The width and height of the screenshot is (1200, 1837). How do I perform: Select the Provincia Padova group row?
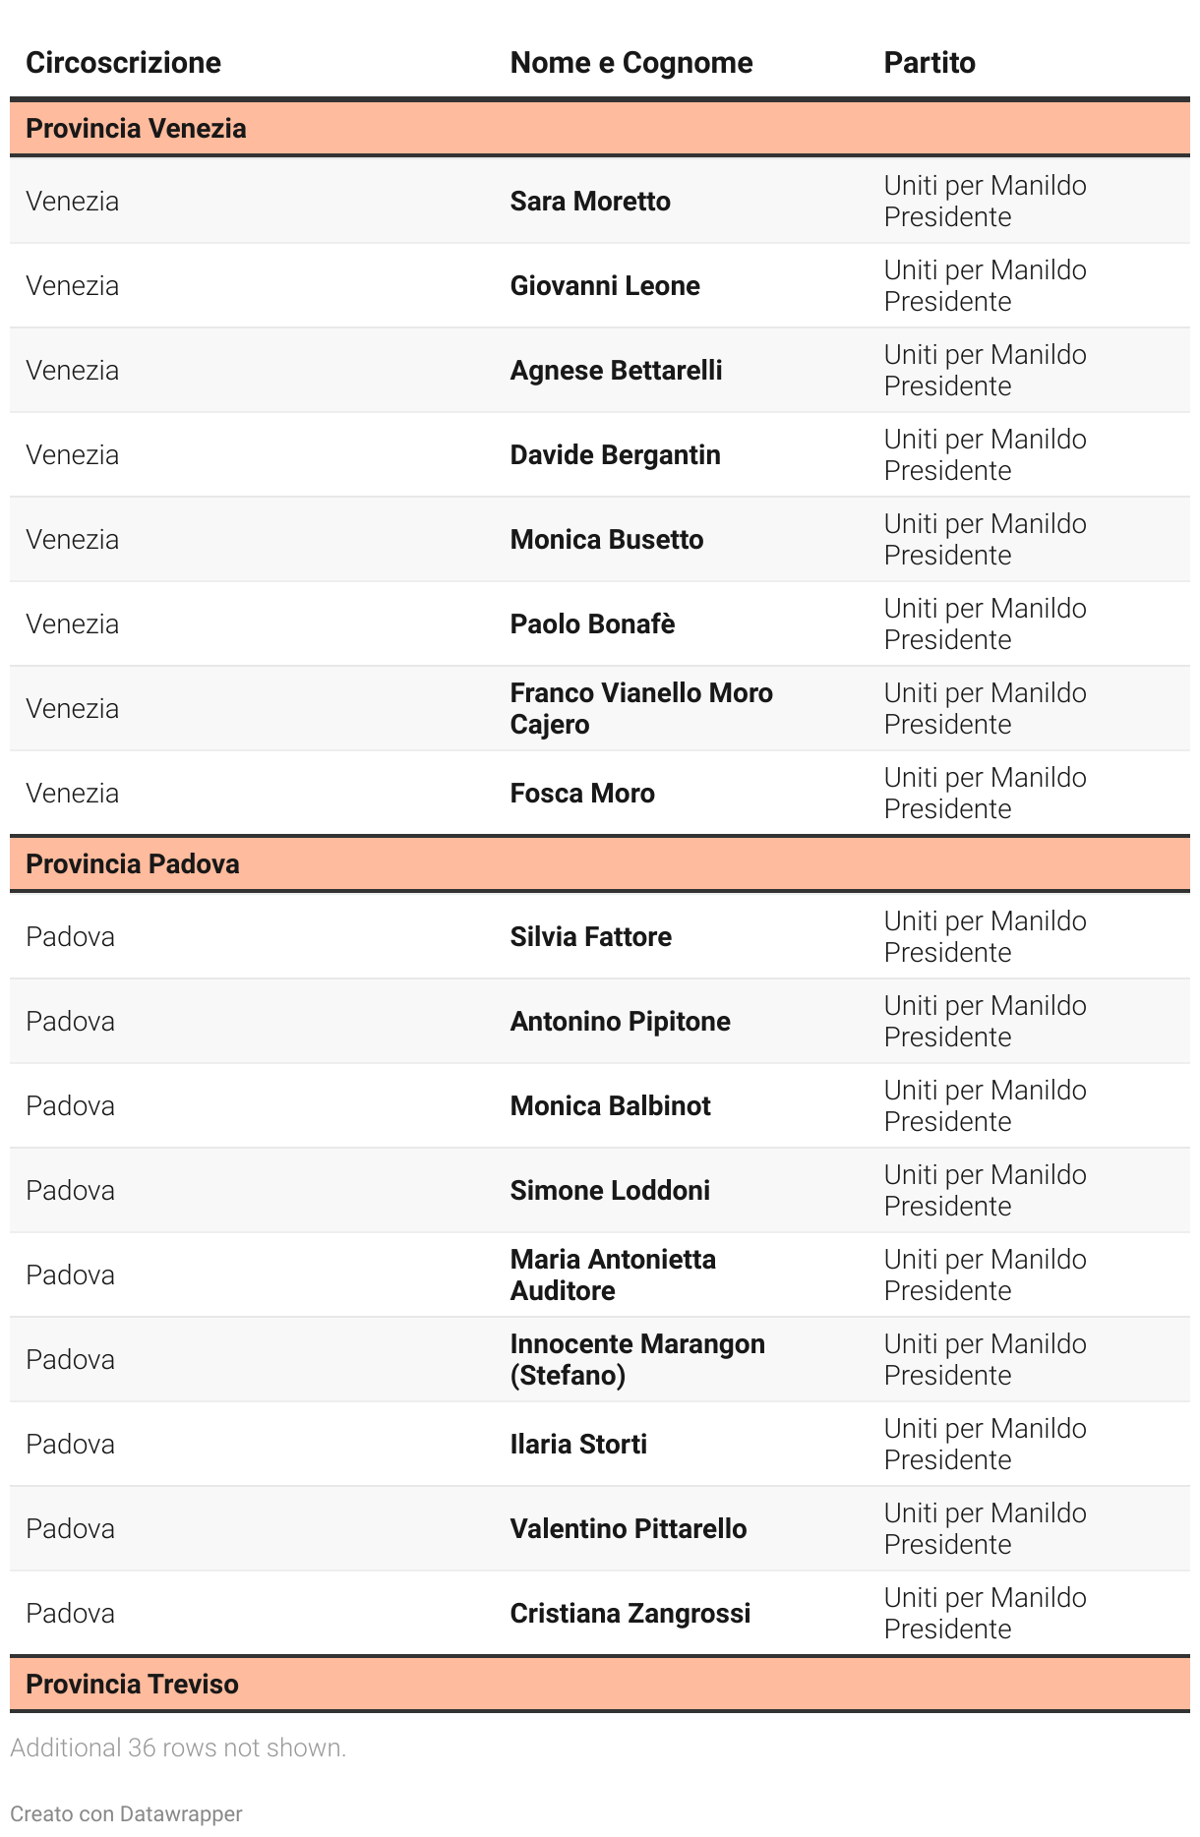pyautogui.click(x=133, y=864)
